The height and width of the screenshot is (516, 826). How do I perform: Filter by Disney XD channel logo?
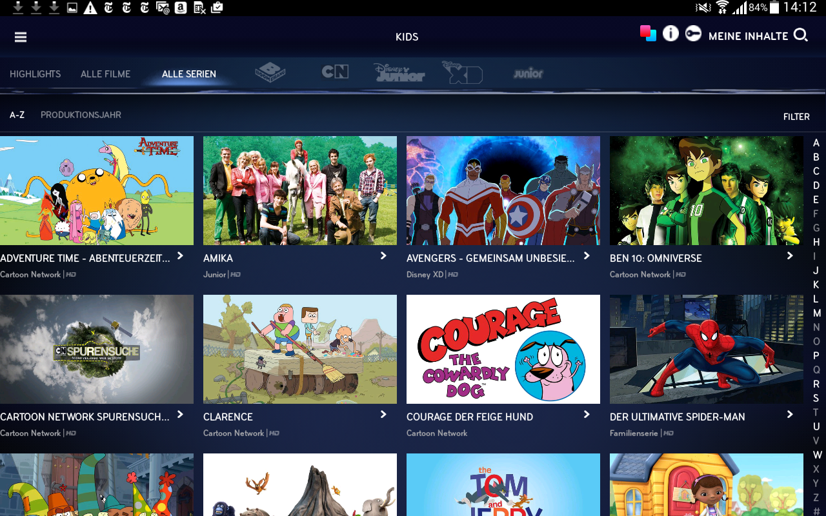(x=462, y=72)
